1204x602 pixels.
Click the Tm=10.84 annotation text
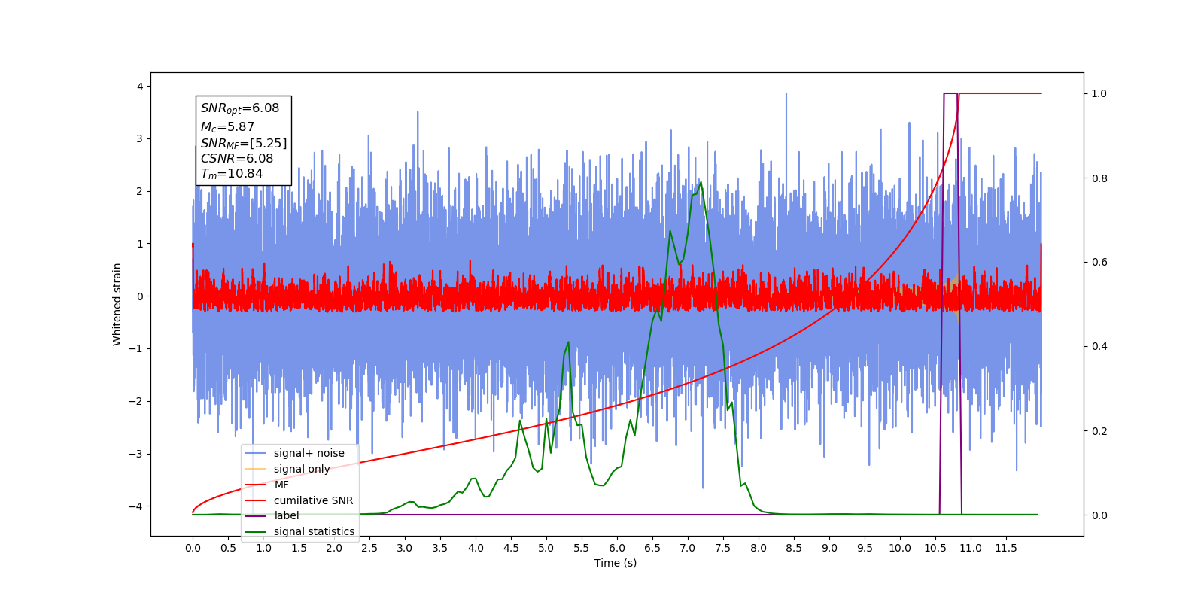[x=232, y=174]
